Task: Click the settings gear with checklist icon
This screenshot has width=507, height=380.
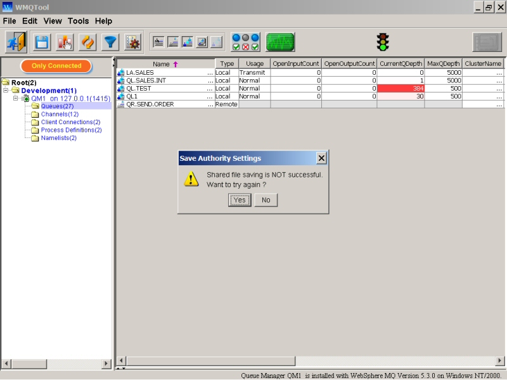Action: pos(133,42)
